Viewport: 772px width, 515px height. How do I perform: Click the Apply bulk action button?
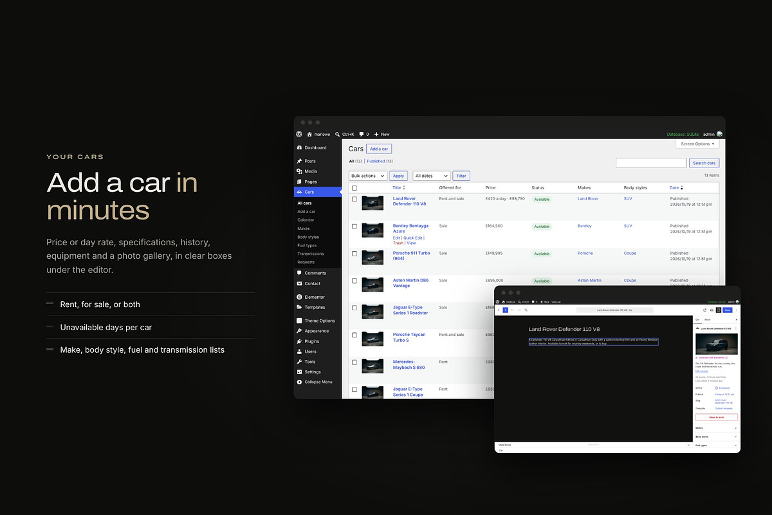pos(398,176)
